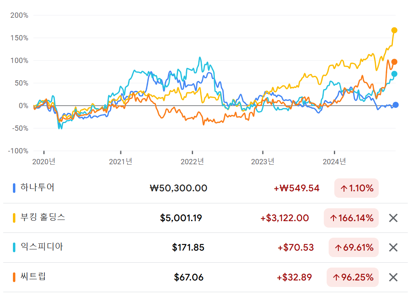Click the 2023년 x-axis label
Viewport: 409px width, 295px height.
click(x=263, y=162)
